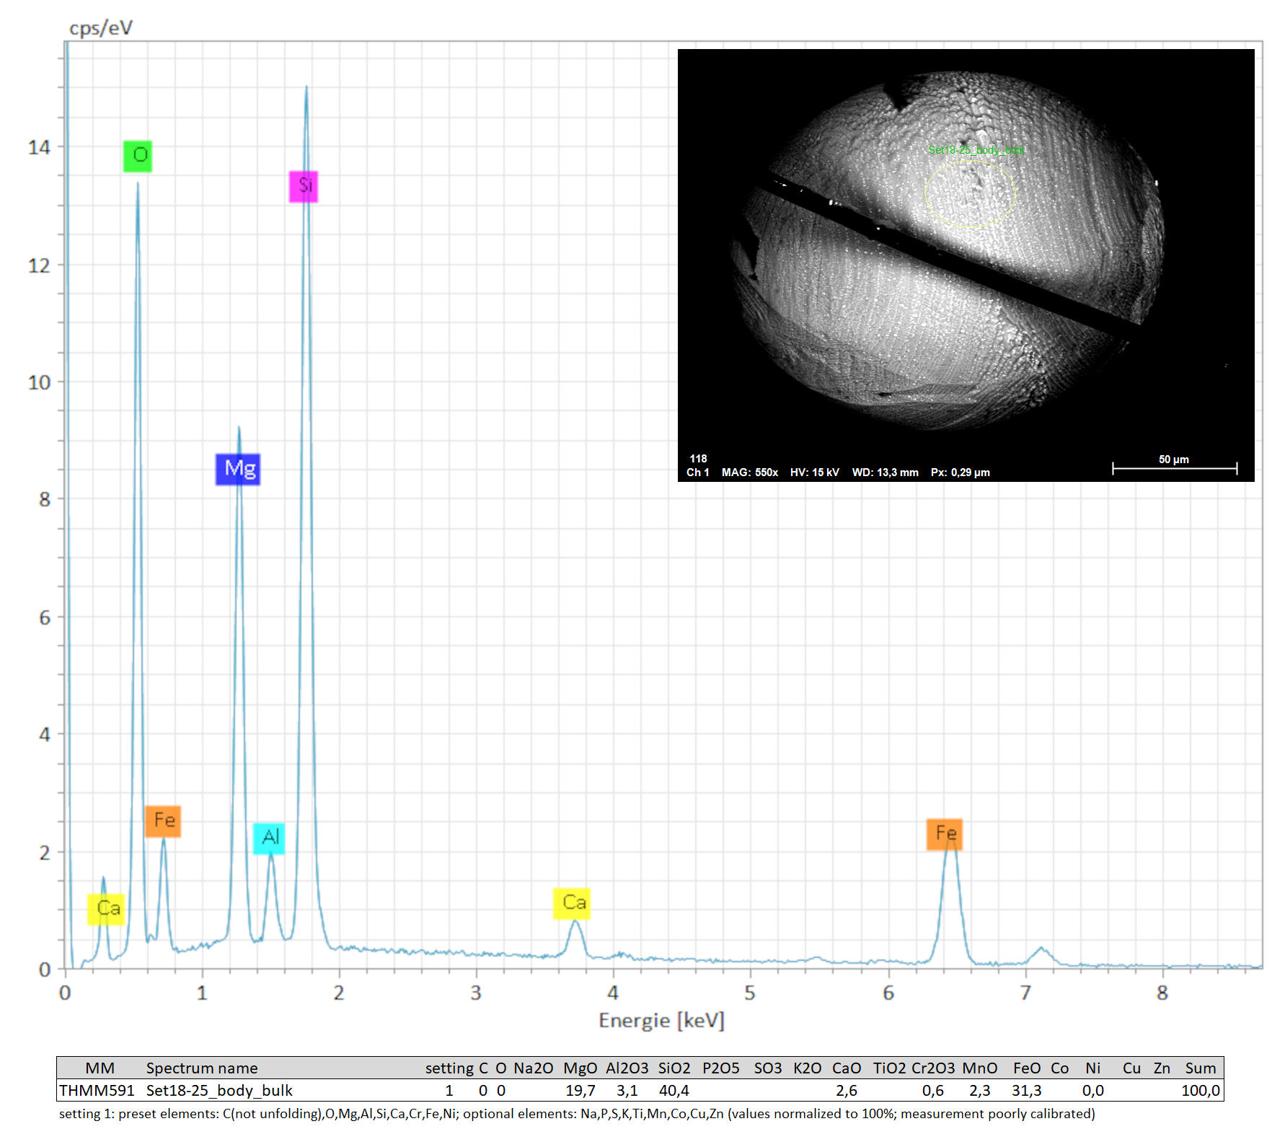Click the green O element label
Image resolution: width=1285 pixels, height=1147 pixels.
point(138,156)
